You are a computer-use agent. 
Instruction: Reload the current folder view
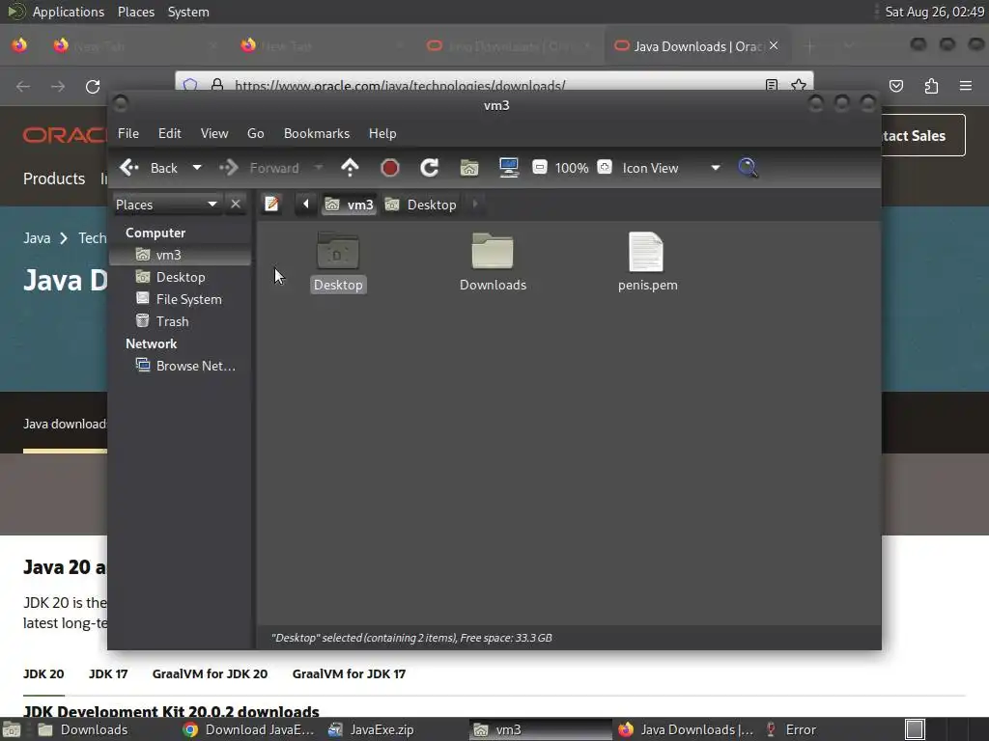pos(430,168)
